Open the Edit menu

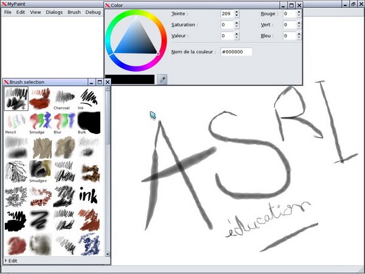(21, 12)
